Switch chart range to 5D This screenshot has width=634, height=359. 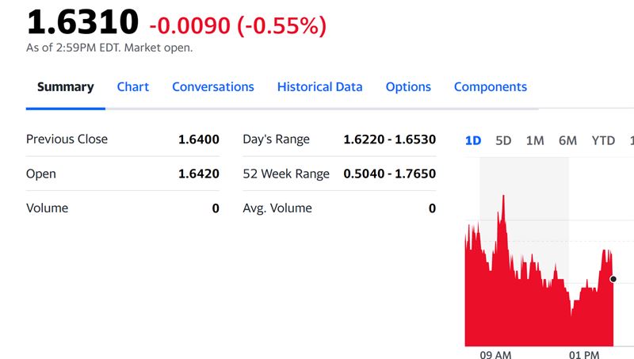coord(503,140)
